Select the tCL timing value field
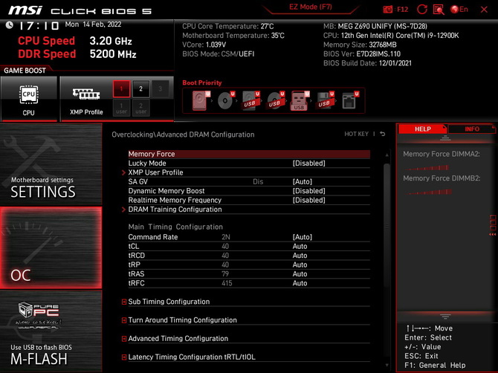The height and width of the screenshot is (373, 498). [x=300, y=246]
